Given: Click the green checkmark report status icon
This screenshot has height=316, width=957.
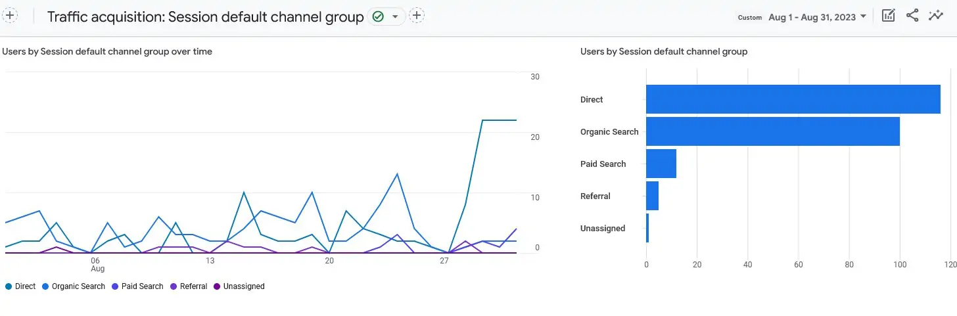Looking at the screenshot, I should pyautogui.click(x=378, y=16).
